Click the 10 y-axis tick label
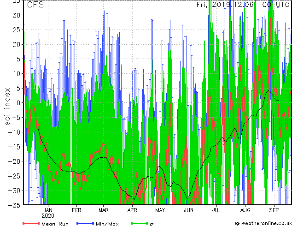 click(x=17, y=74)
